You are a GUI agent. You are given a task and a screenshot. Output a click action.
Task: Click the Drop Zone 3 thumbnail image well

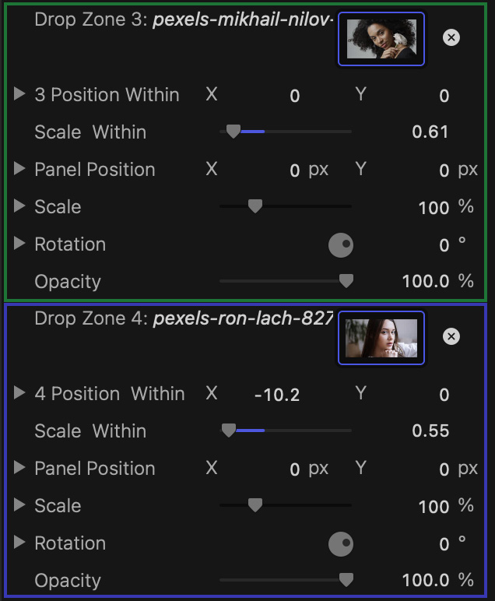click(381, 39)
